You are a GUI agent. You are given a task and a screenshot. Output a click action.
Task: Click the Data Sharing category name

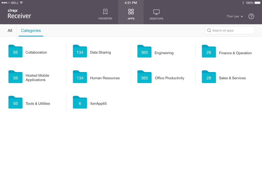point(100,52)
